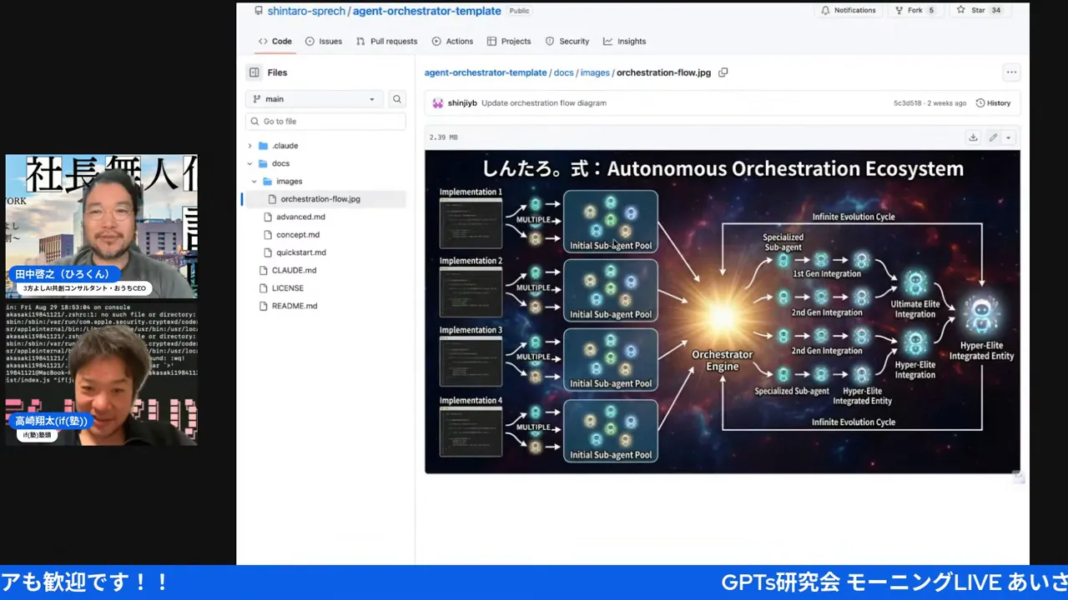Open the caret menu next to the edit icon
Image resolution: width=1068 pixels, height=600 pixels.
point(1008,137)
